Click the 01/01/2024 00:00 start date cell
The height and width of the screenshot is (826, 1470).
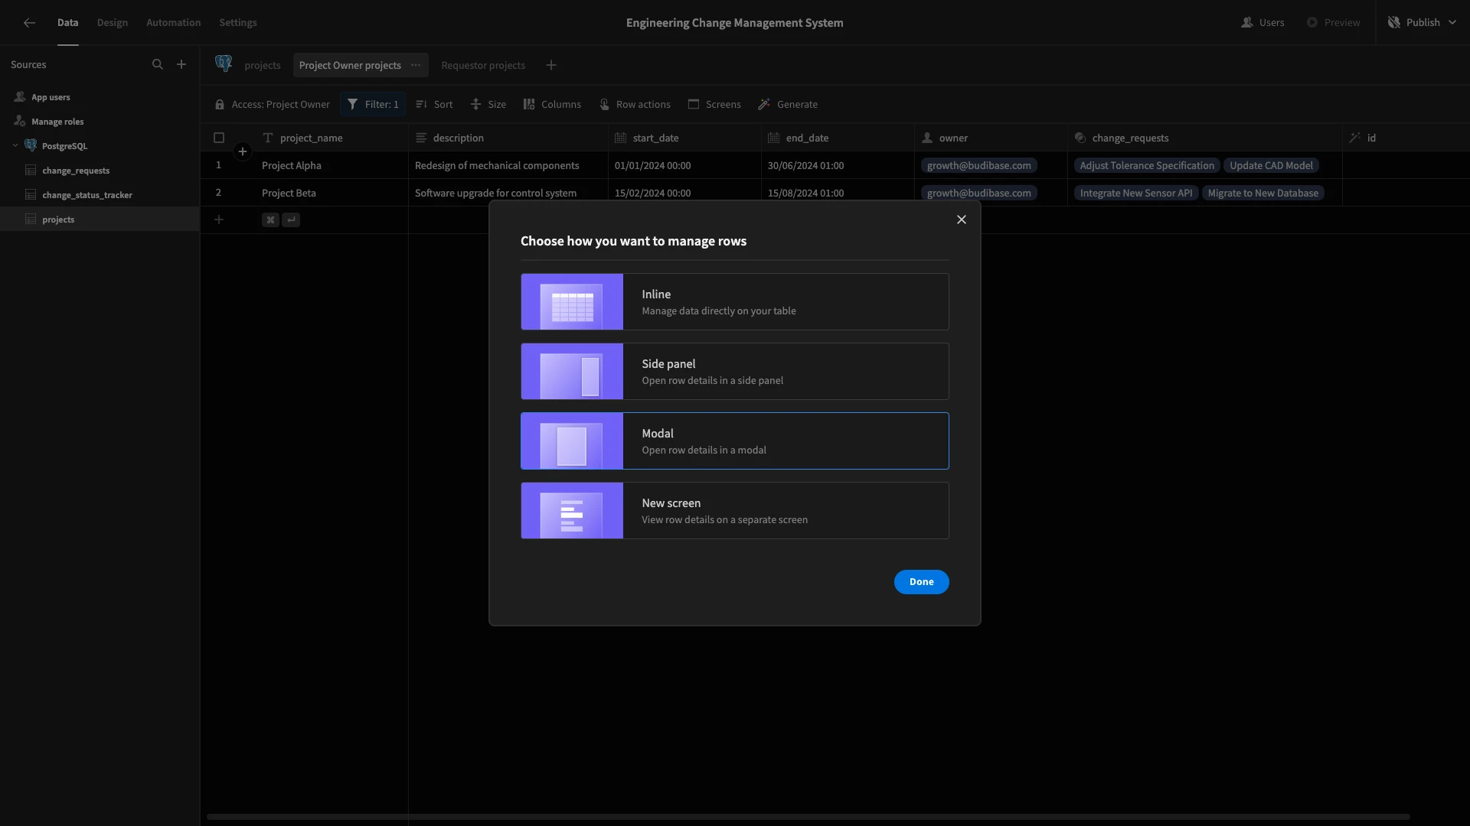tap(684, 165)
